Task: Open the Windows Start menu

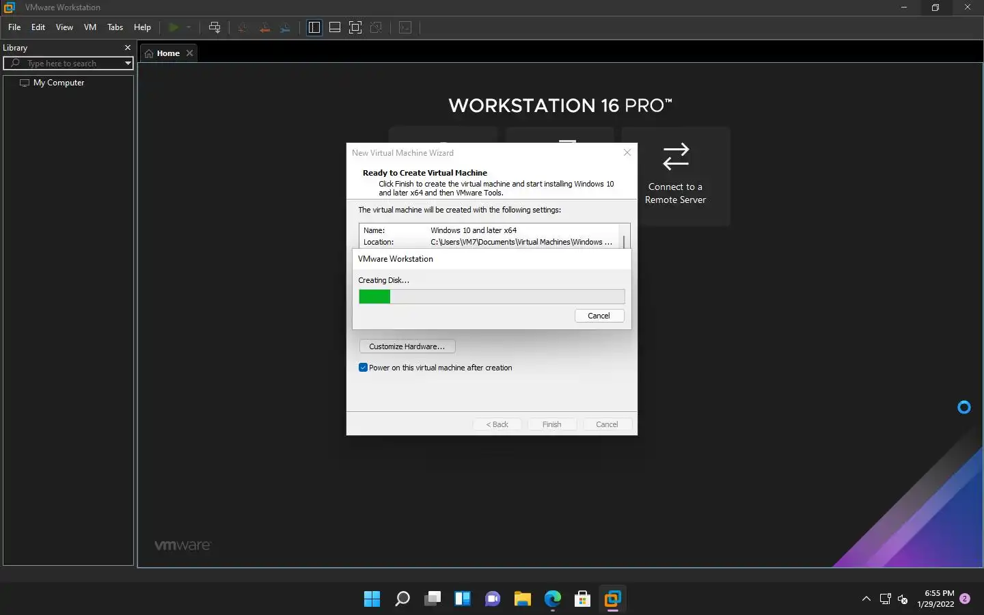Action: (x=372, y=599)
